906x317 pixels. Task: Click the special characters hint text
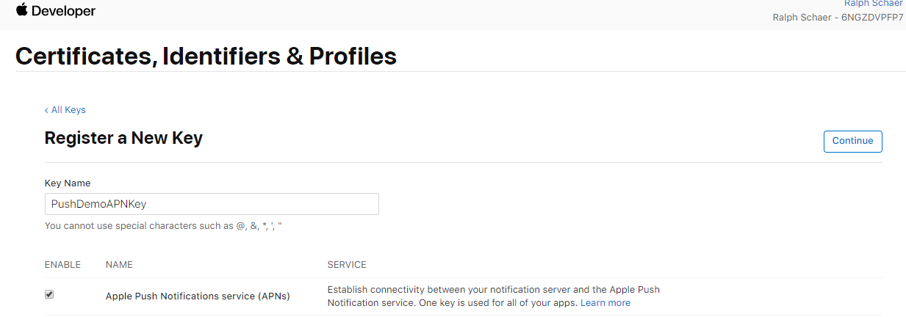pyautogui.click(x=163, y=226)
